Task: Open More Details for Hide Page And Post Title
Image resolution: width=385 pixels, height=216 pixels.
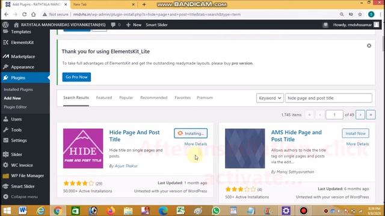Action: click(x=196, y=144)
